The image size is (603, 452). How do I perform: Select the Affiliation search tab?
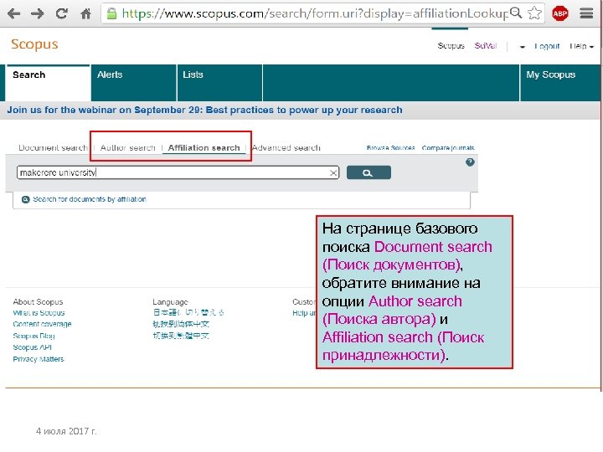(204, 147)
